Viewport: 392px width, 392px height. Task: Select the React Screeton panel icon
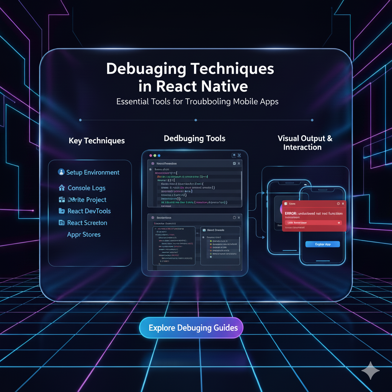pyautogui.click(x=62, y=222)
